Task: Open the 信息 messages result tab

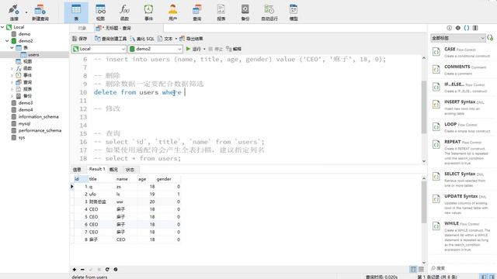Action: pos(77,170)
